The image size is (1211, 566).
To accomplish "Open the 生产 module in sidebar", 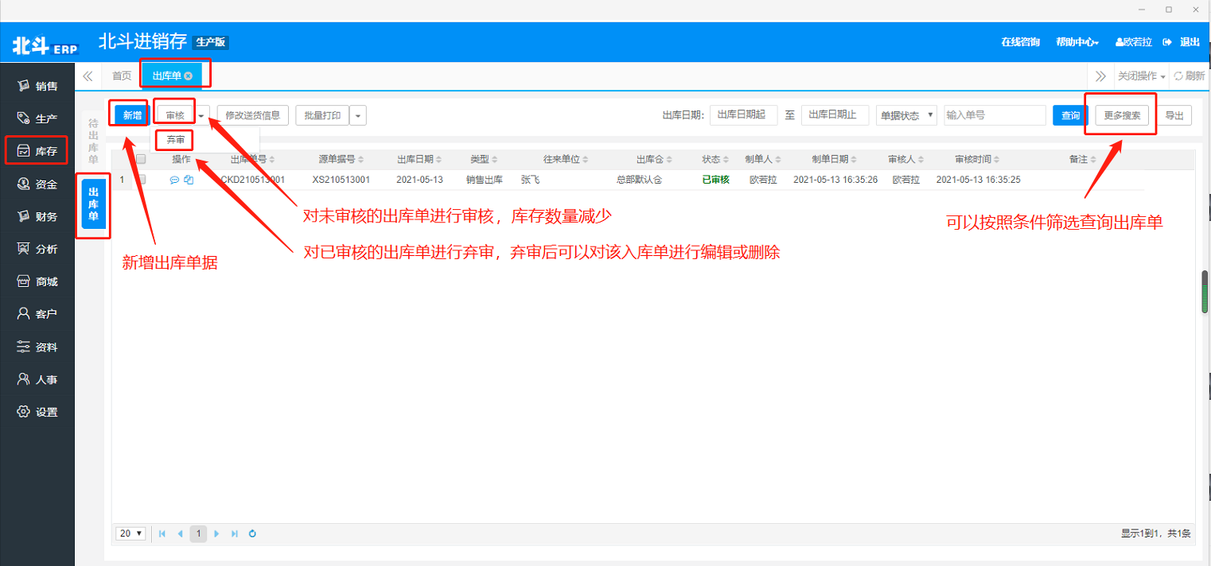I will [x=37, y=118].
